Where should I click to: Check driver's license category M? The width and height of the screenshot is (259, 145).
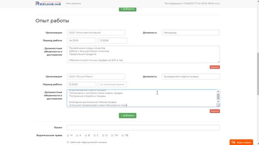[x=68, y=135]
